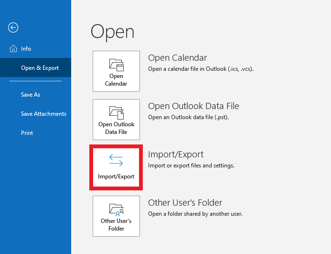This screenshot has width=331, height=254.
Task: Click 'Open an Outlook data file (.pst)' text
Action: [188, 117]
